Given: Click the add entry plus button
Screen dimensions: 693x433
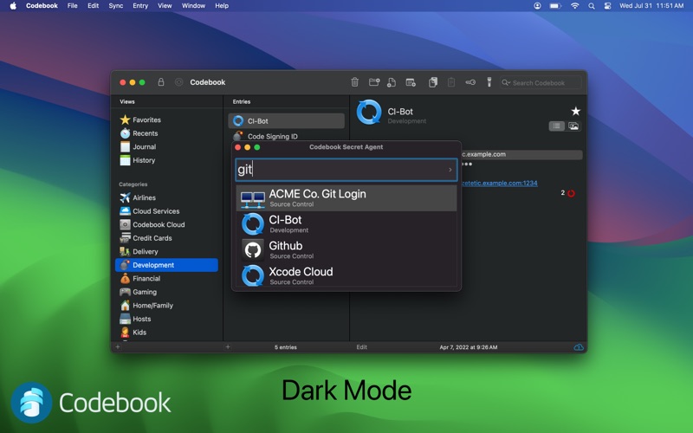Looking at the screenshot, I should pyautogui.click(x=228, y=347).
